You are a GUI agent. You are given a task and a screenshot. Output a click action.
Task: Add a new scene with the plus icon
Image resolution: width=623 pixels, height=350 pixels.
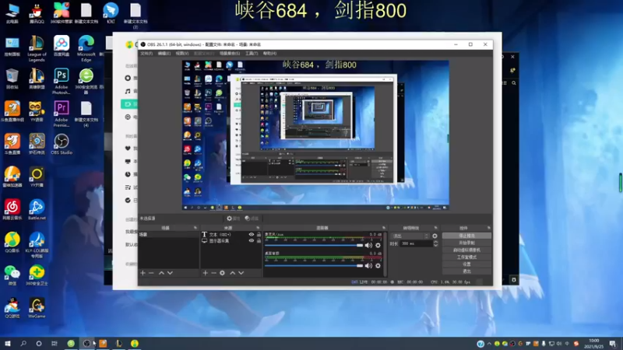pyautogui.click(x=143, y=273)
